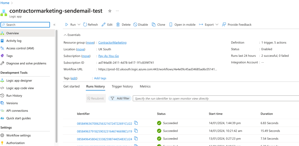This screenshot has height=146, width=299.
Task: Click Add tags link
Action: pos(100,78)
